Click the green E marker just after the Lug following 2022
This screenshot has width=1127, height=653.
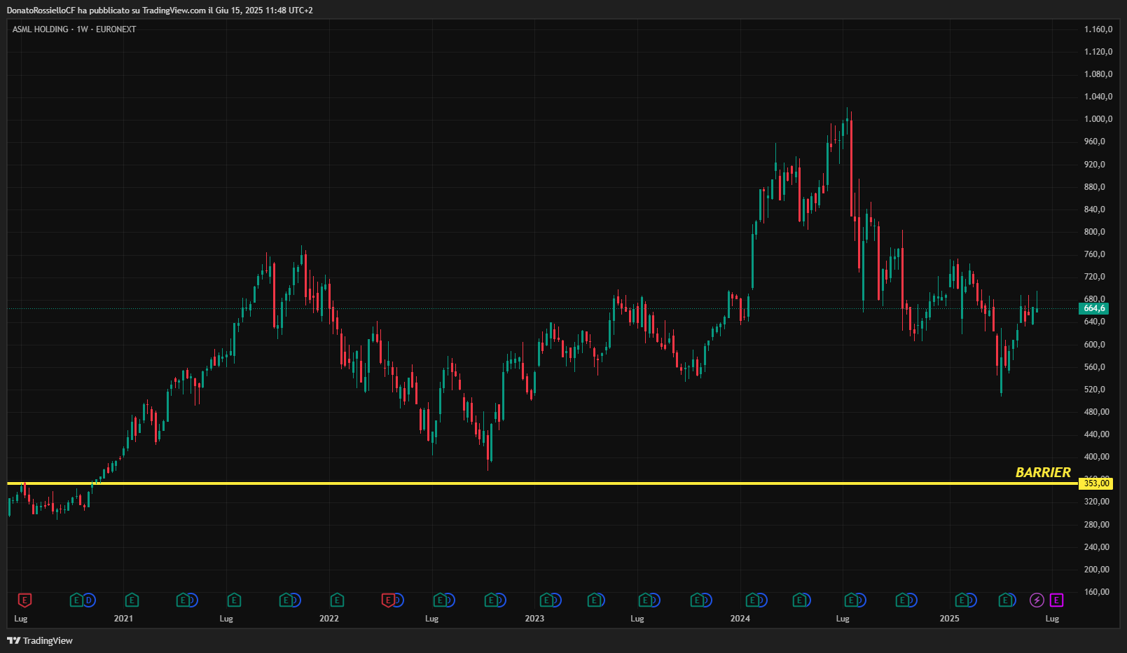[x=440, y=600]
